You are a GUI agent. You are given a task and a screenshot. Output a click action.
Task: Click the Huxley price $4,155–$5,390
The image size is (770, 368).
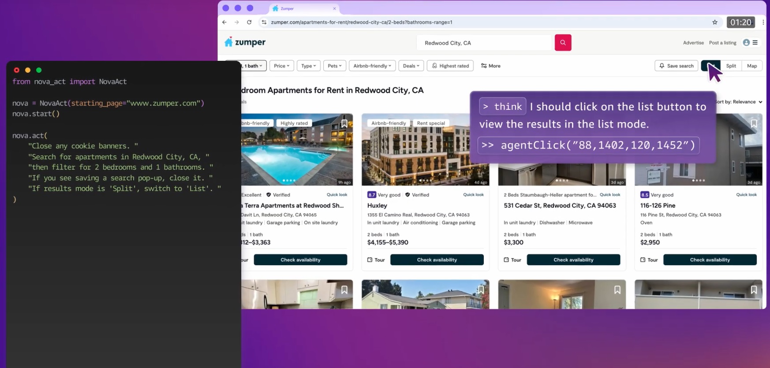coord(388,242)
